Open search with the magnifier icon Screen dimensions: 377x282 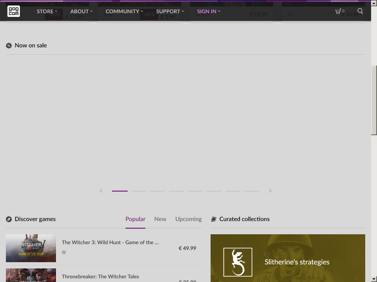click(x=360, y=11)
